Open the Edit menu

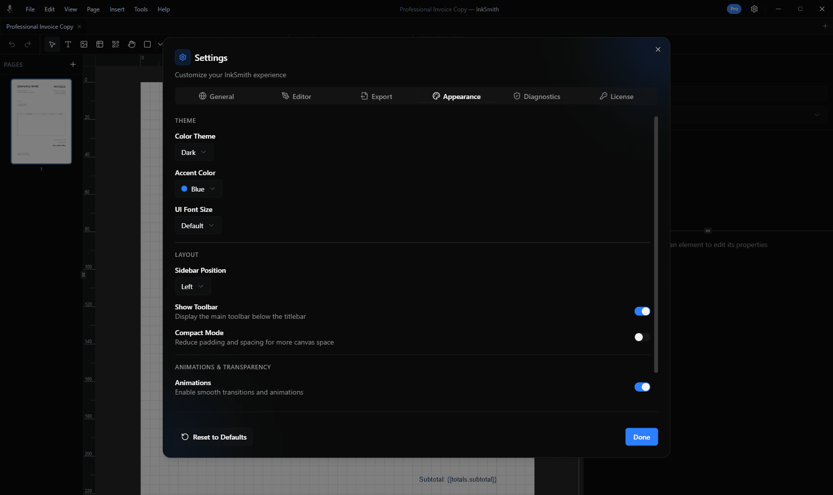(x=50, y=9)
